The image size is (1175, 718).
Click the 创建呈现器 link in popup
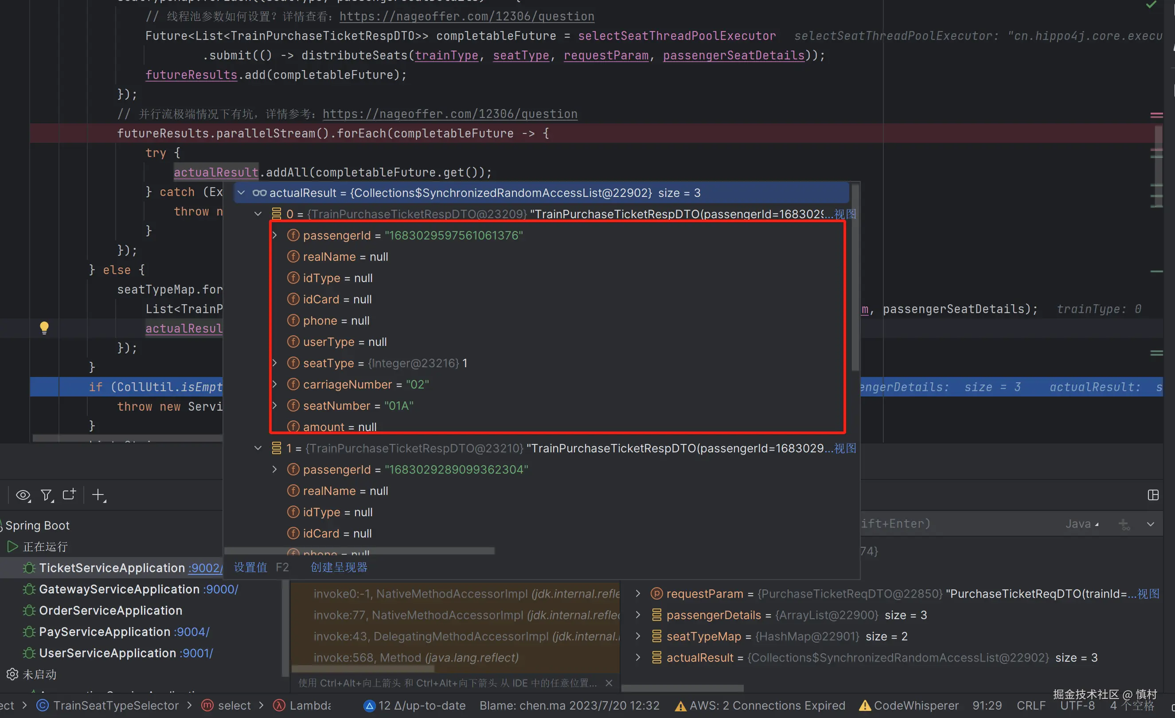click(339, 567)
